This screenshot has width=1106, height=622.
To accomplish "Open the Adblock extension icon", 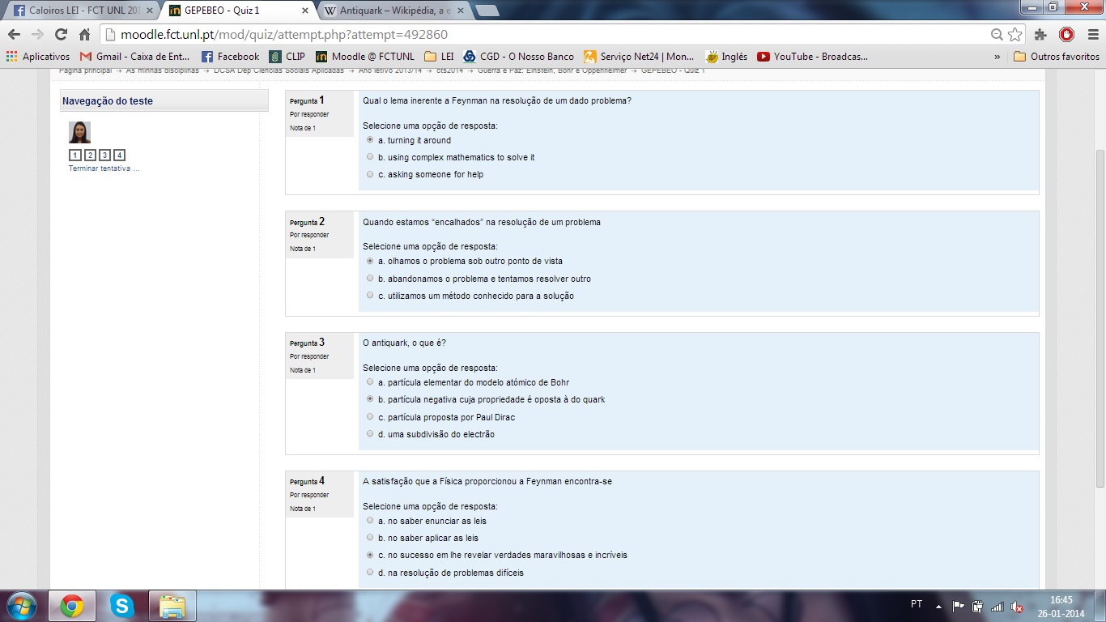I will (1066, 35).
